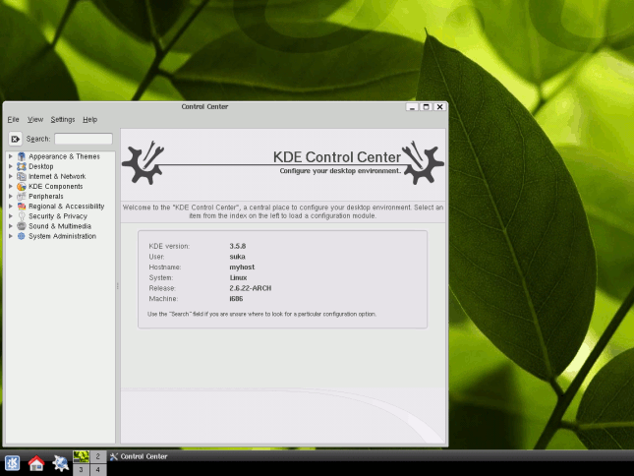Viewport: 634px width, 476px height.
Task: Click the Sound & Multimedia icon
Action: pos(22,226)
